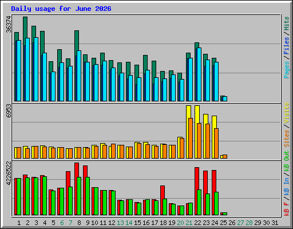Click the 36374 axis value
The height and width of the screenshot is (229, 293).
[x=9, y=24]
